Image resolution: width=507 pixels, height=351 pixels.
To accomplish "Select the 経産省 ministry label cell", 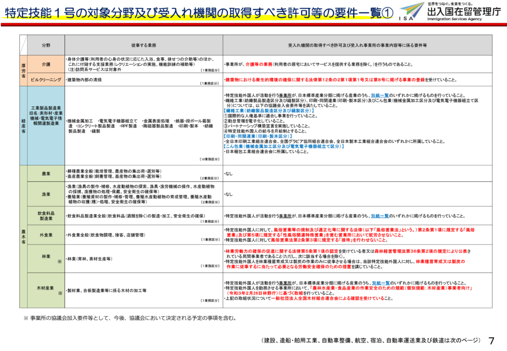I will (23, 126).
